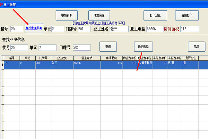This screenshot has height=139, width=208.
Task: Click table cell 116 in selected row
Action: point(111,65)
